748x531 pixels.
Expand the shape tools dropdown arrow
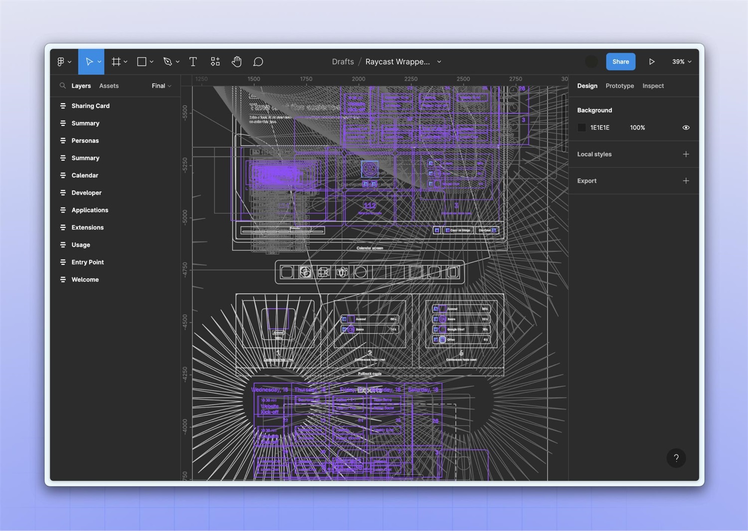click(x=152, y=62)
